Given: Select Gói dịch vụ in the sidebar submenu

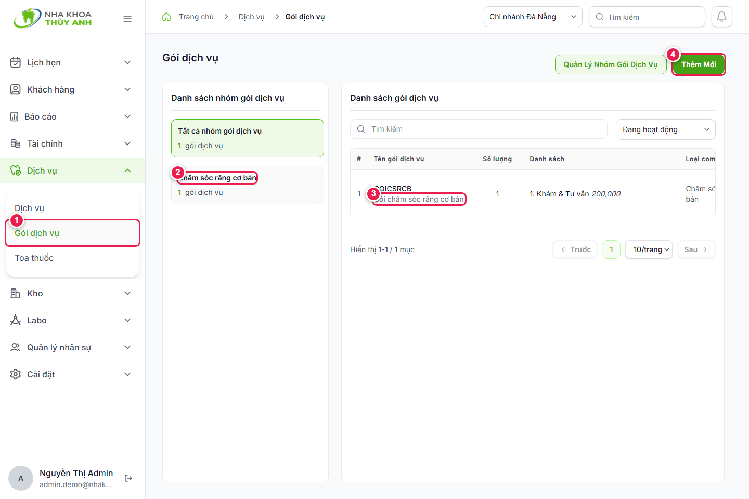Looking at the screenshot, I should 72,233.
